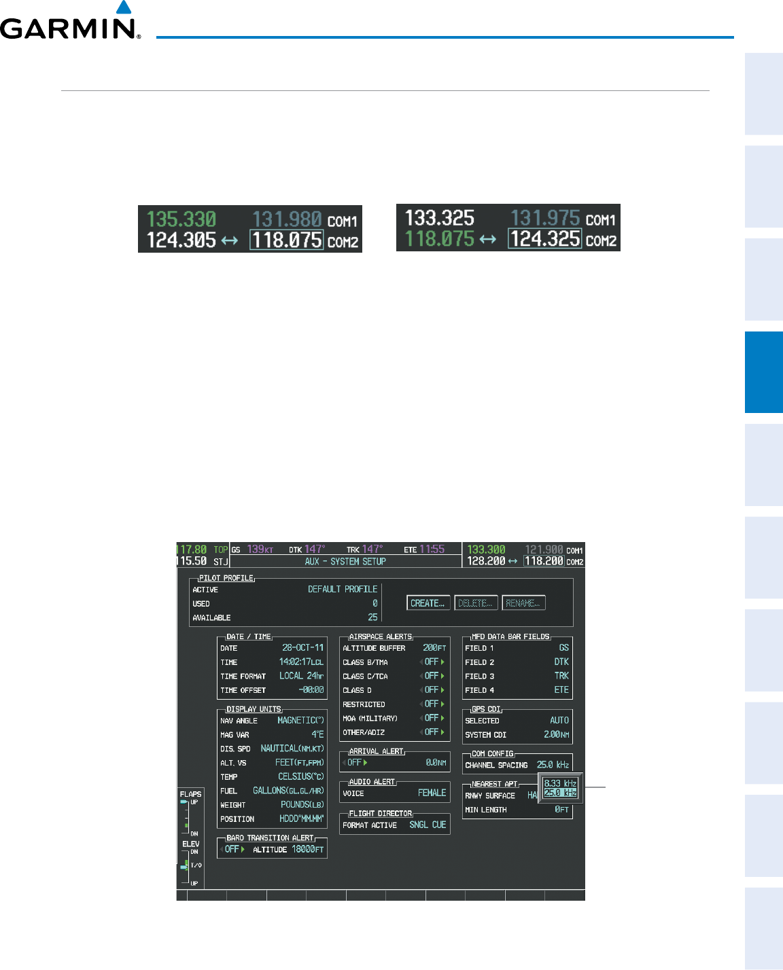The height and width of the screenshot is (970, 783).
Task: Click the greyed RENAME... profile button
Action: point(523,603)
